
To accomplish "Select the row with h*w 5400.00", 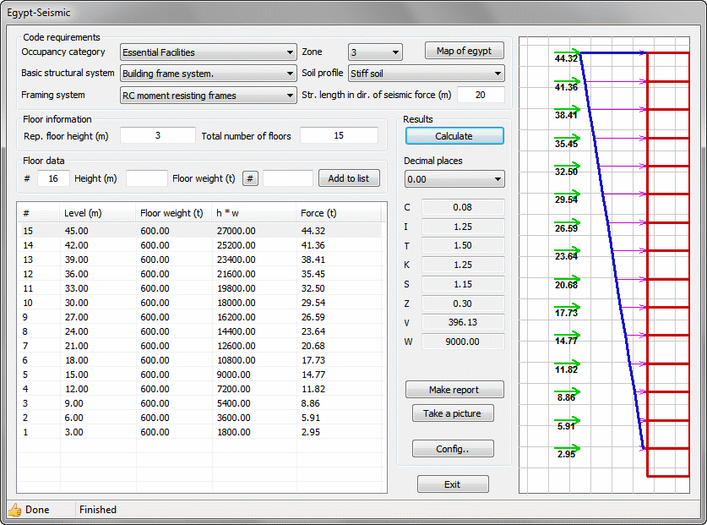I will (201, 403).
